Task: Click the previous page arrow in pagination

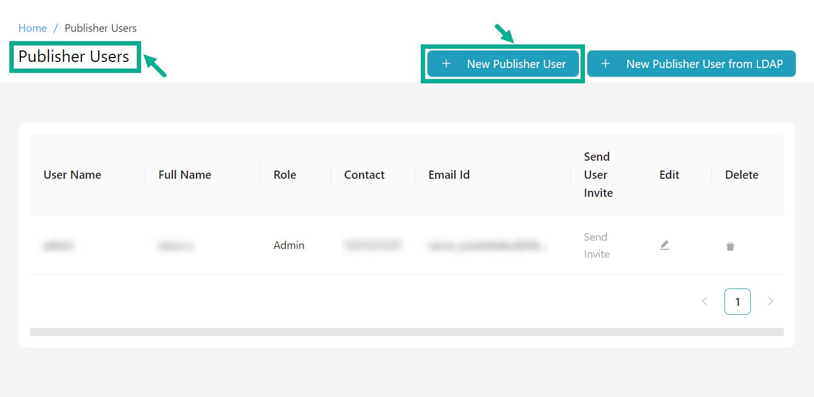Action: pos(705,301)
